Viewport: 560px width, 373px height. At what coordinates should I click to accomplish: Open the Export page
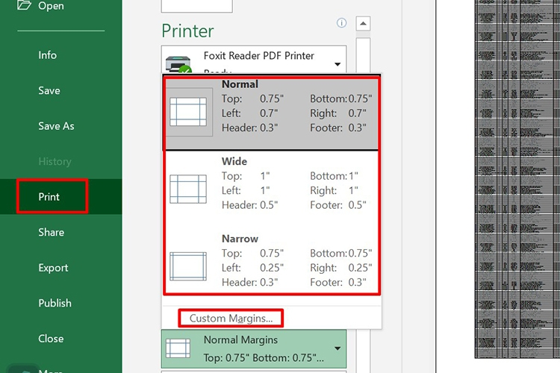point(53,268)
